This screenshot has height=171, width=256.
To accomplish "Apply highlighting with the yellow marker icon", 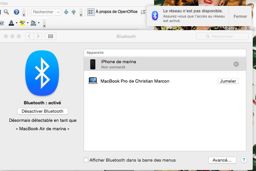I will pos(22,23).
